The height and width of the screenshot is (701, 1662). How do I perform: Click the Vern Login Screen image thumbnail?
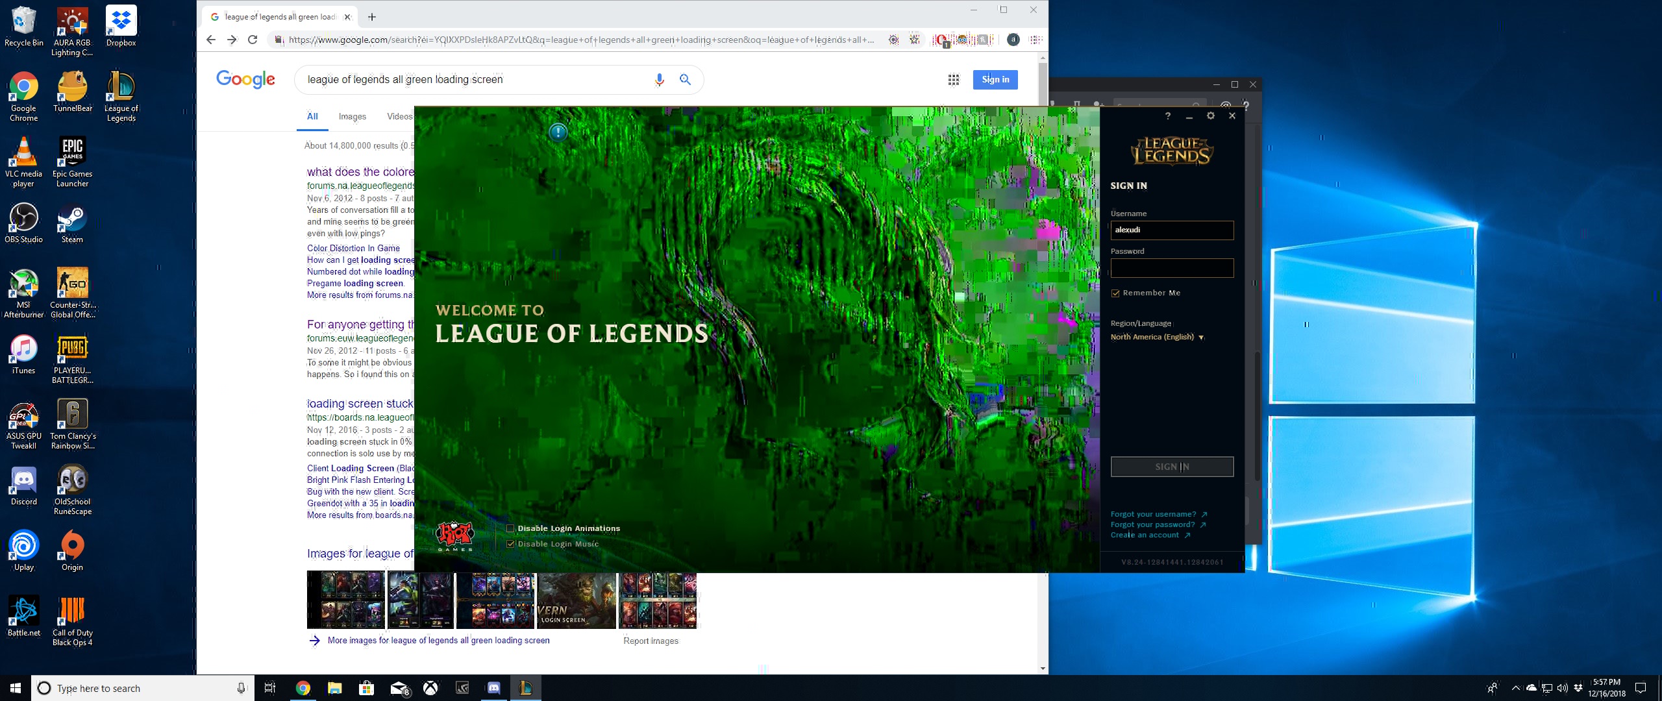(577, 600)
